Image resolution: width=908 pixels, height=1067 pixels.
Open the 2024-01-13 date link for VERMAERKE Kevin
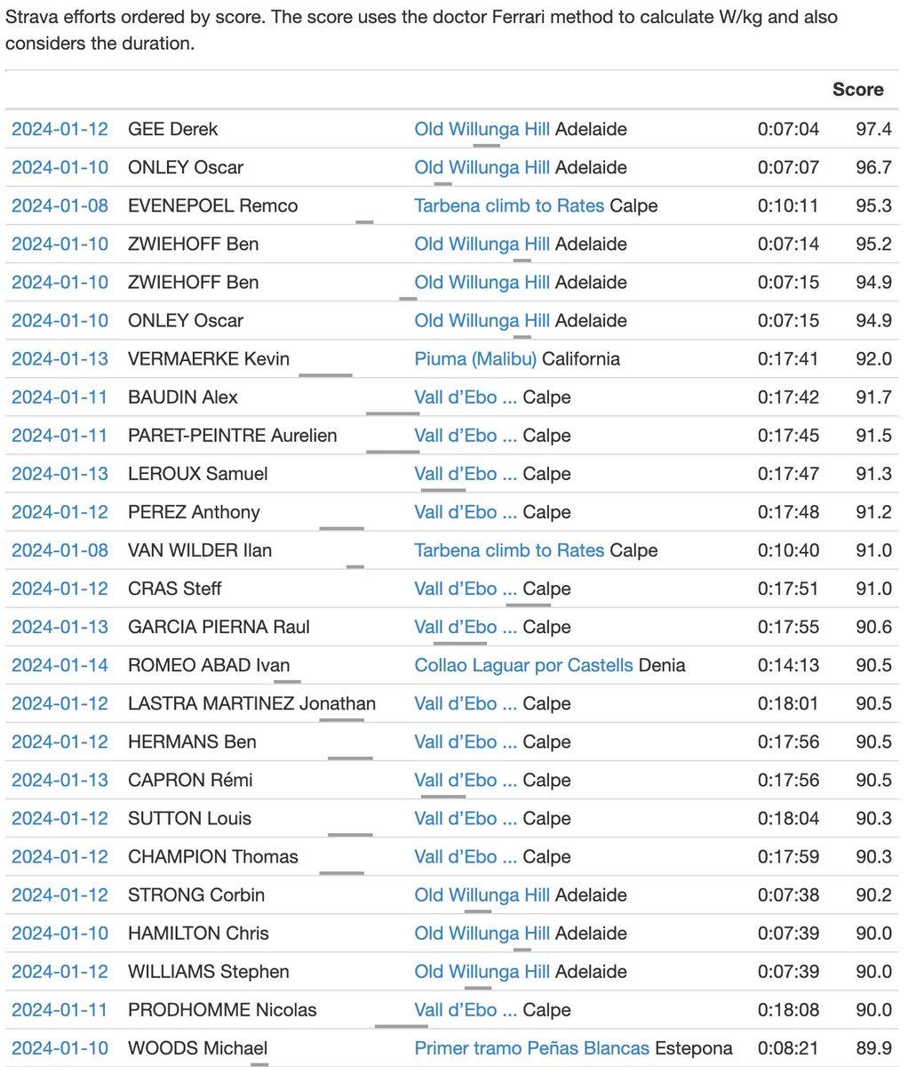(60, 358)
